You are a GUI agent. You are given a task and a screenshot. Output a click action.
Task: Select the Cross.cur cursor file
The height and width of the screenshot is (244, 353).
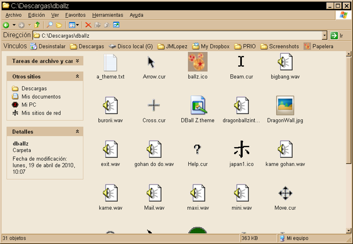pos(154,110)
